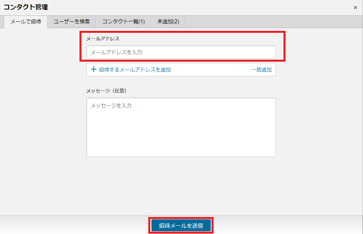Click the メールアドレス field label
The width and height of the screenshot is (363, 234).
[103, 39]
